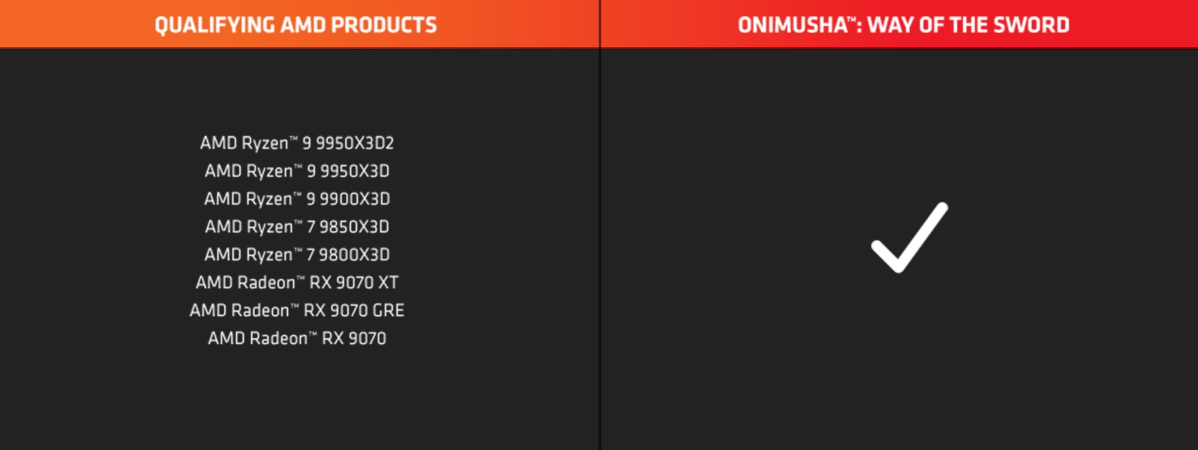Select the Qualifying AMD Products header

(x=295, y=25)
